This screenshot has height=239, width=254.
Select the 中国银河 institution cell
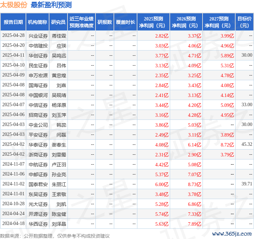tap(38, 95)
